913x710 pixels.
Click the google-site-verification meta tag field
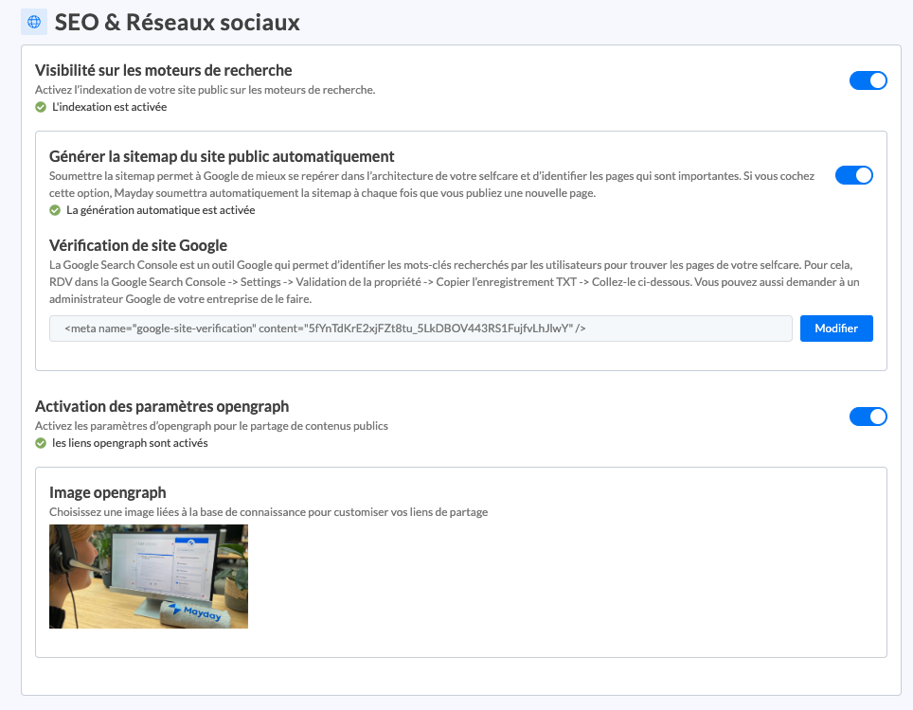(421, 328)
